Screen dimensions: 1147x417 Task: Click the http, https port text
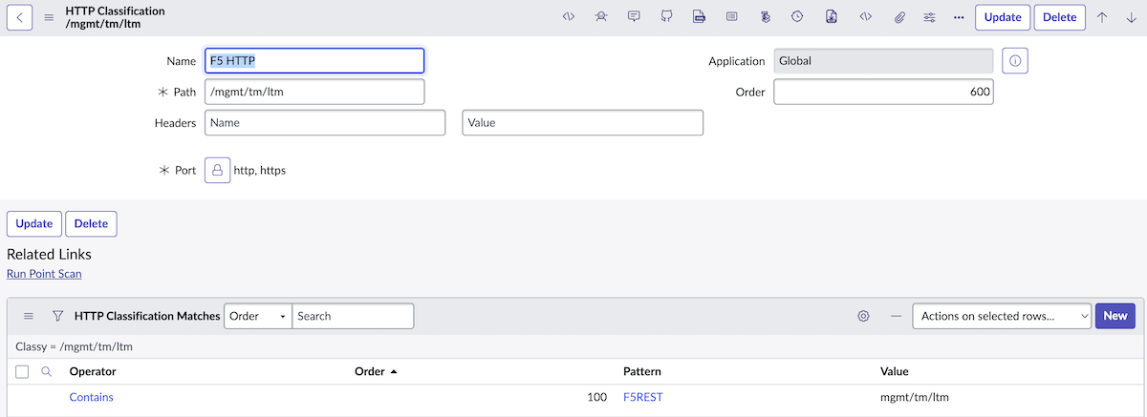[x=260, y=171]
